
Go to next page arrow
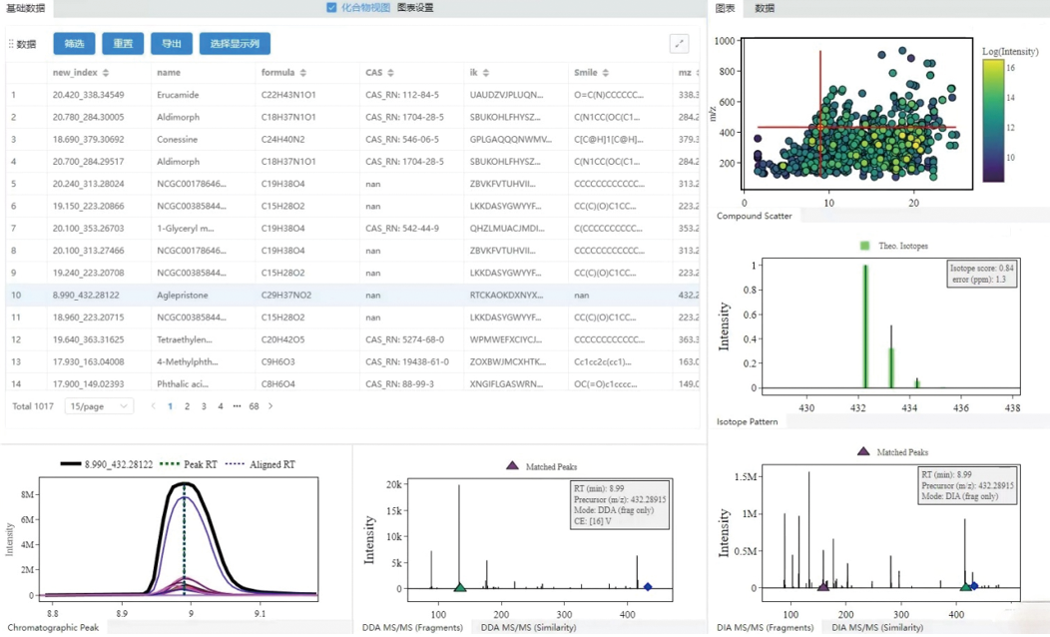(x=270, y=406)
